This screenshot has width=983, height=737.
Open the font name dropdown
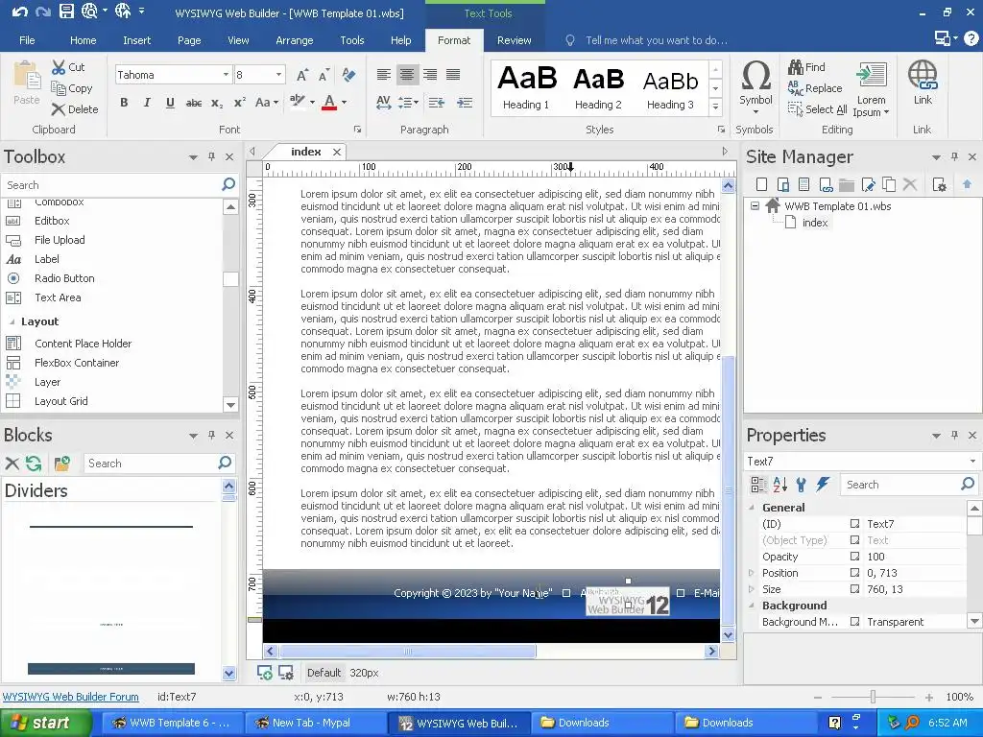(226, 75)
